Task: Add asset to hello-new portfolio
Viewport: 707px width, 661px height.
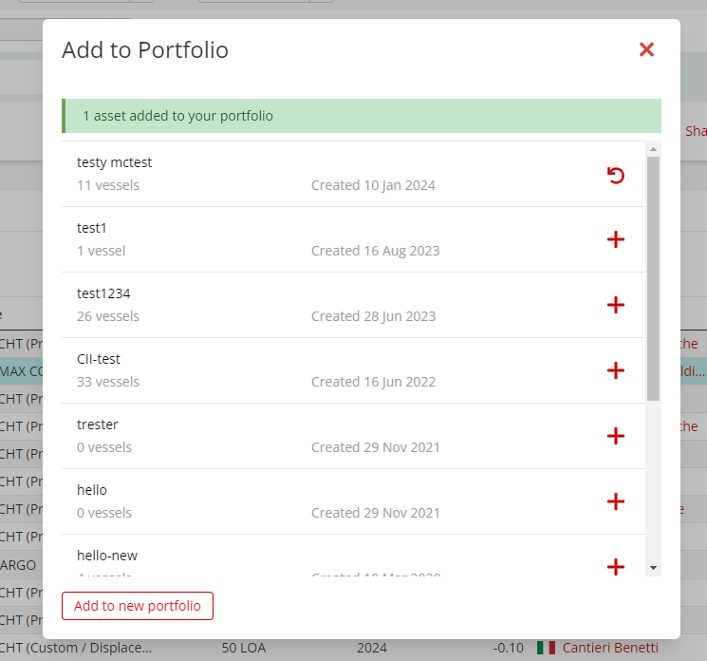Action: pyautogui.click(x=616, y=566)
